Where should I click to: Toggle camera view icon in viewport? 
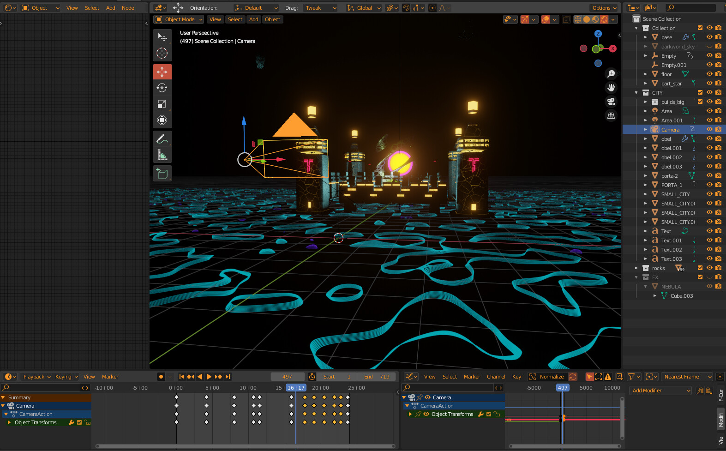tap(611, 102)
